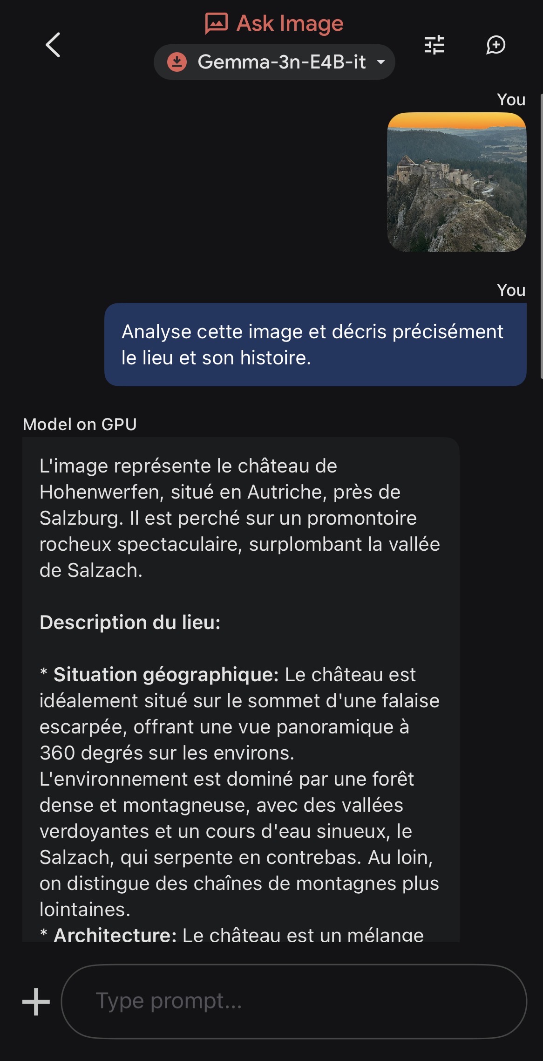This screenshot has height=1061, width=543.
Task: Click the response paragraph mentioning Hohenwerfen
Action: point(240,518)
